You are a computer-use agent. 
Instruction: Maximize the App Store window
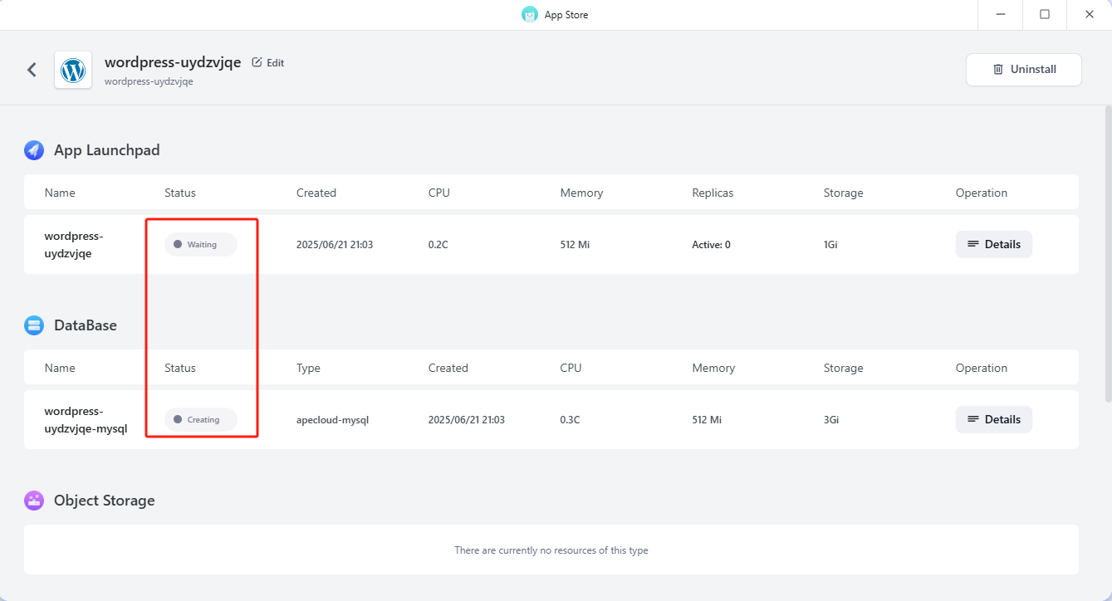coord(1045,15)
